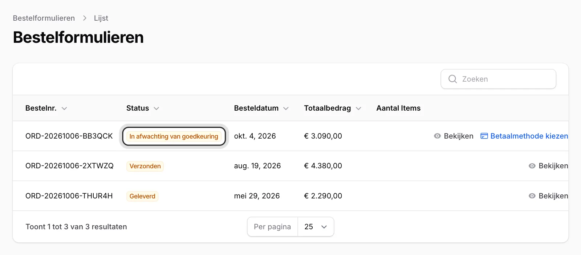The height and width of the screenshot is (255, 581).
Task: Click the date mei 29, 2026
Action: [257, 196]
